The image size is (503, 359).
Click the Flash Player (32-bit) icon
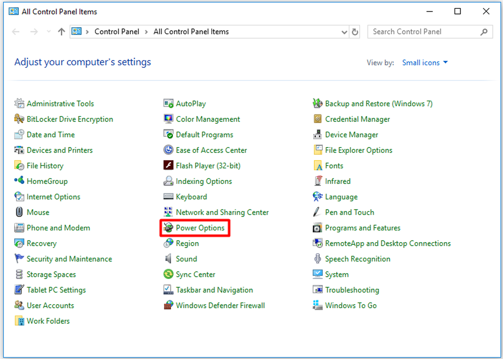(x=168, y=165)
